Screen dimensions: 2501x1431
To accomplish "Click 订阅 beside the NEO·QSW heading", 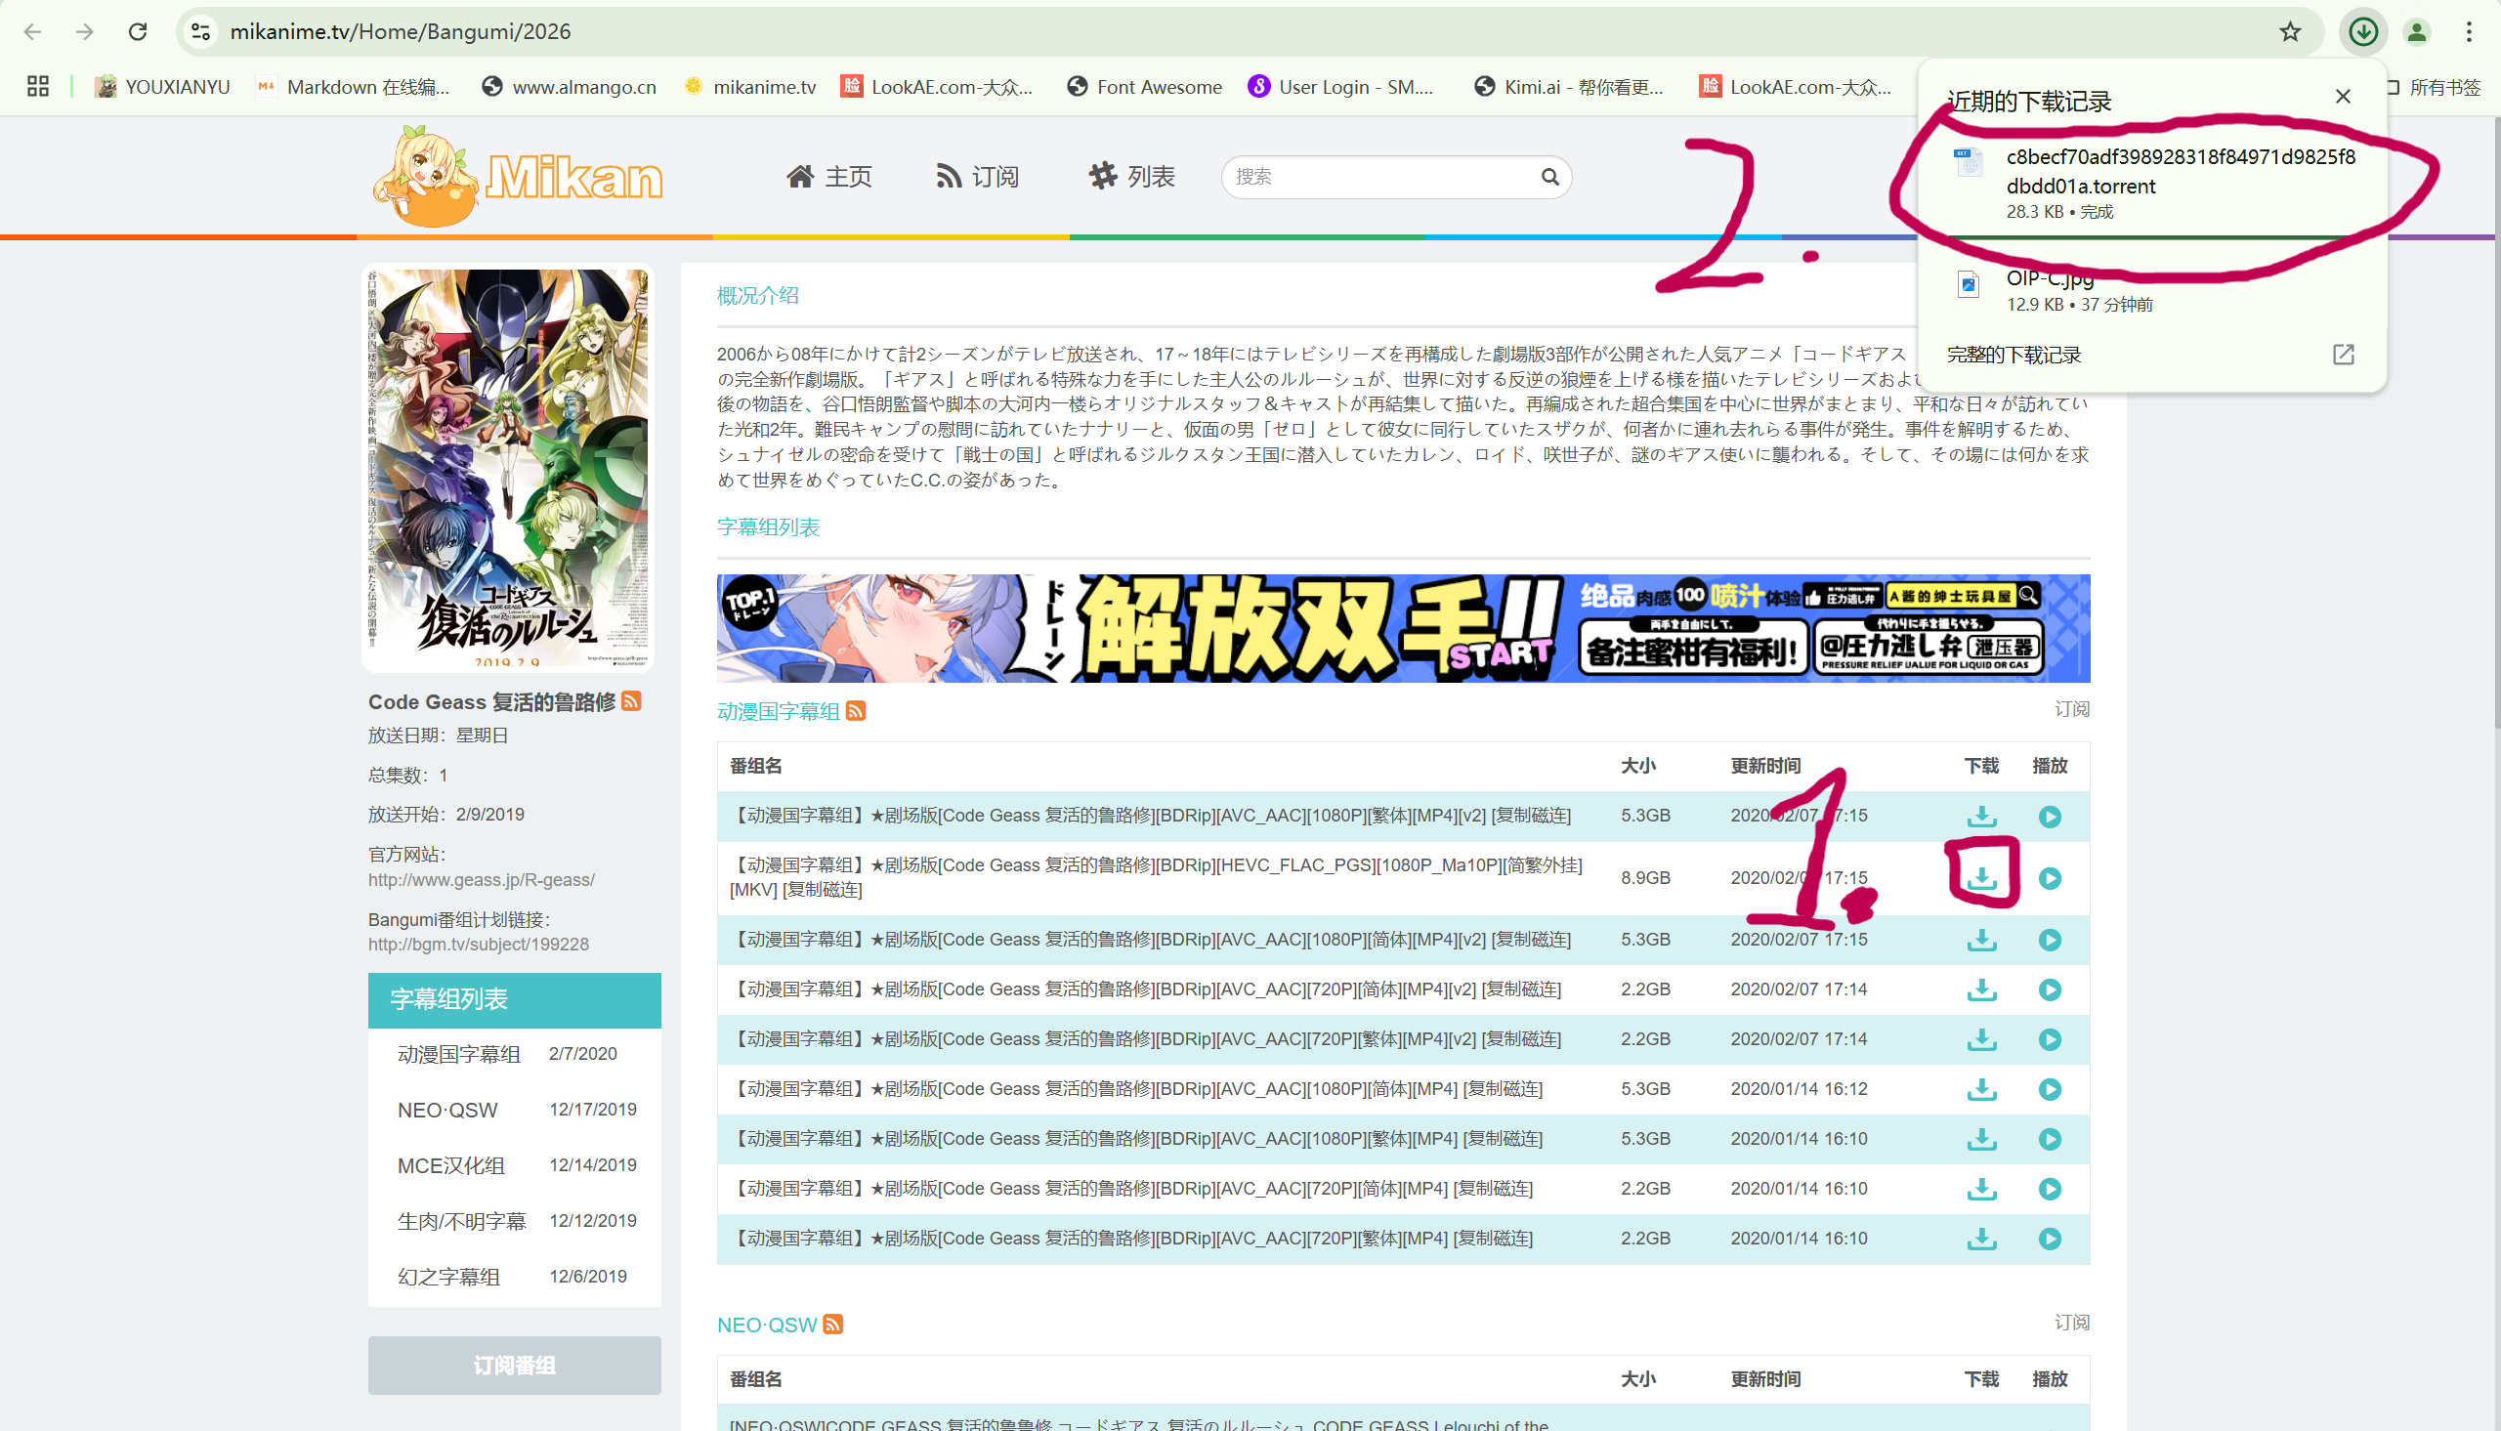I will [2071, 1323].
